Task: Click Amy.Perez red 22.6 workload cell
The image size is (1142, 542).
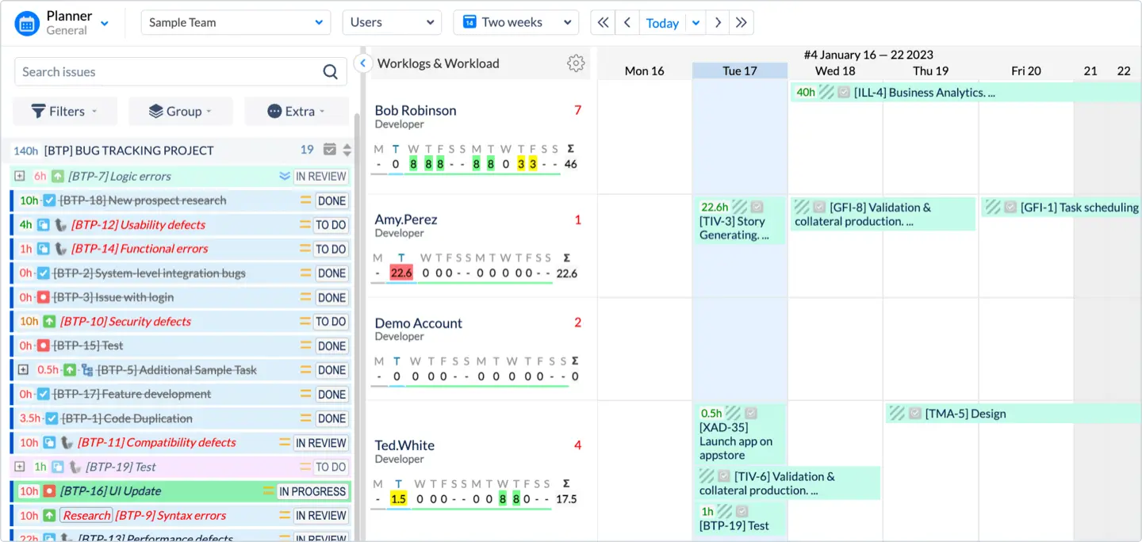Action: pyautogui.click(x=401, y=273)
